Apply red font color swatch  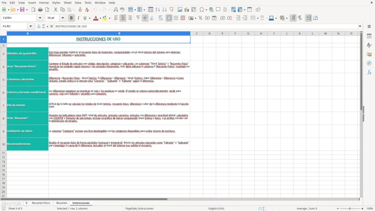[x=96, y=18]
